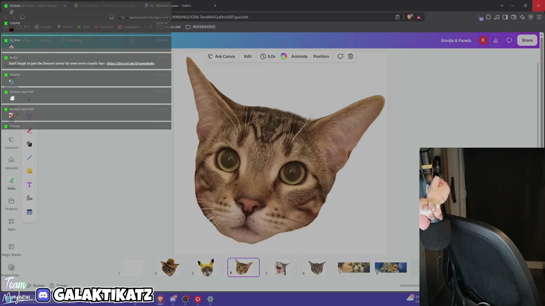Open the Canva comments speech bubble
Screen dimensions: 545x306
coord(509,40)
